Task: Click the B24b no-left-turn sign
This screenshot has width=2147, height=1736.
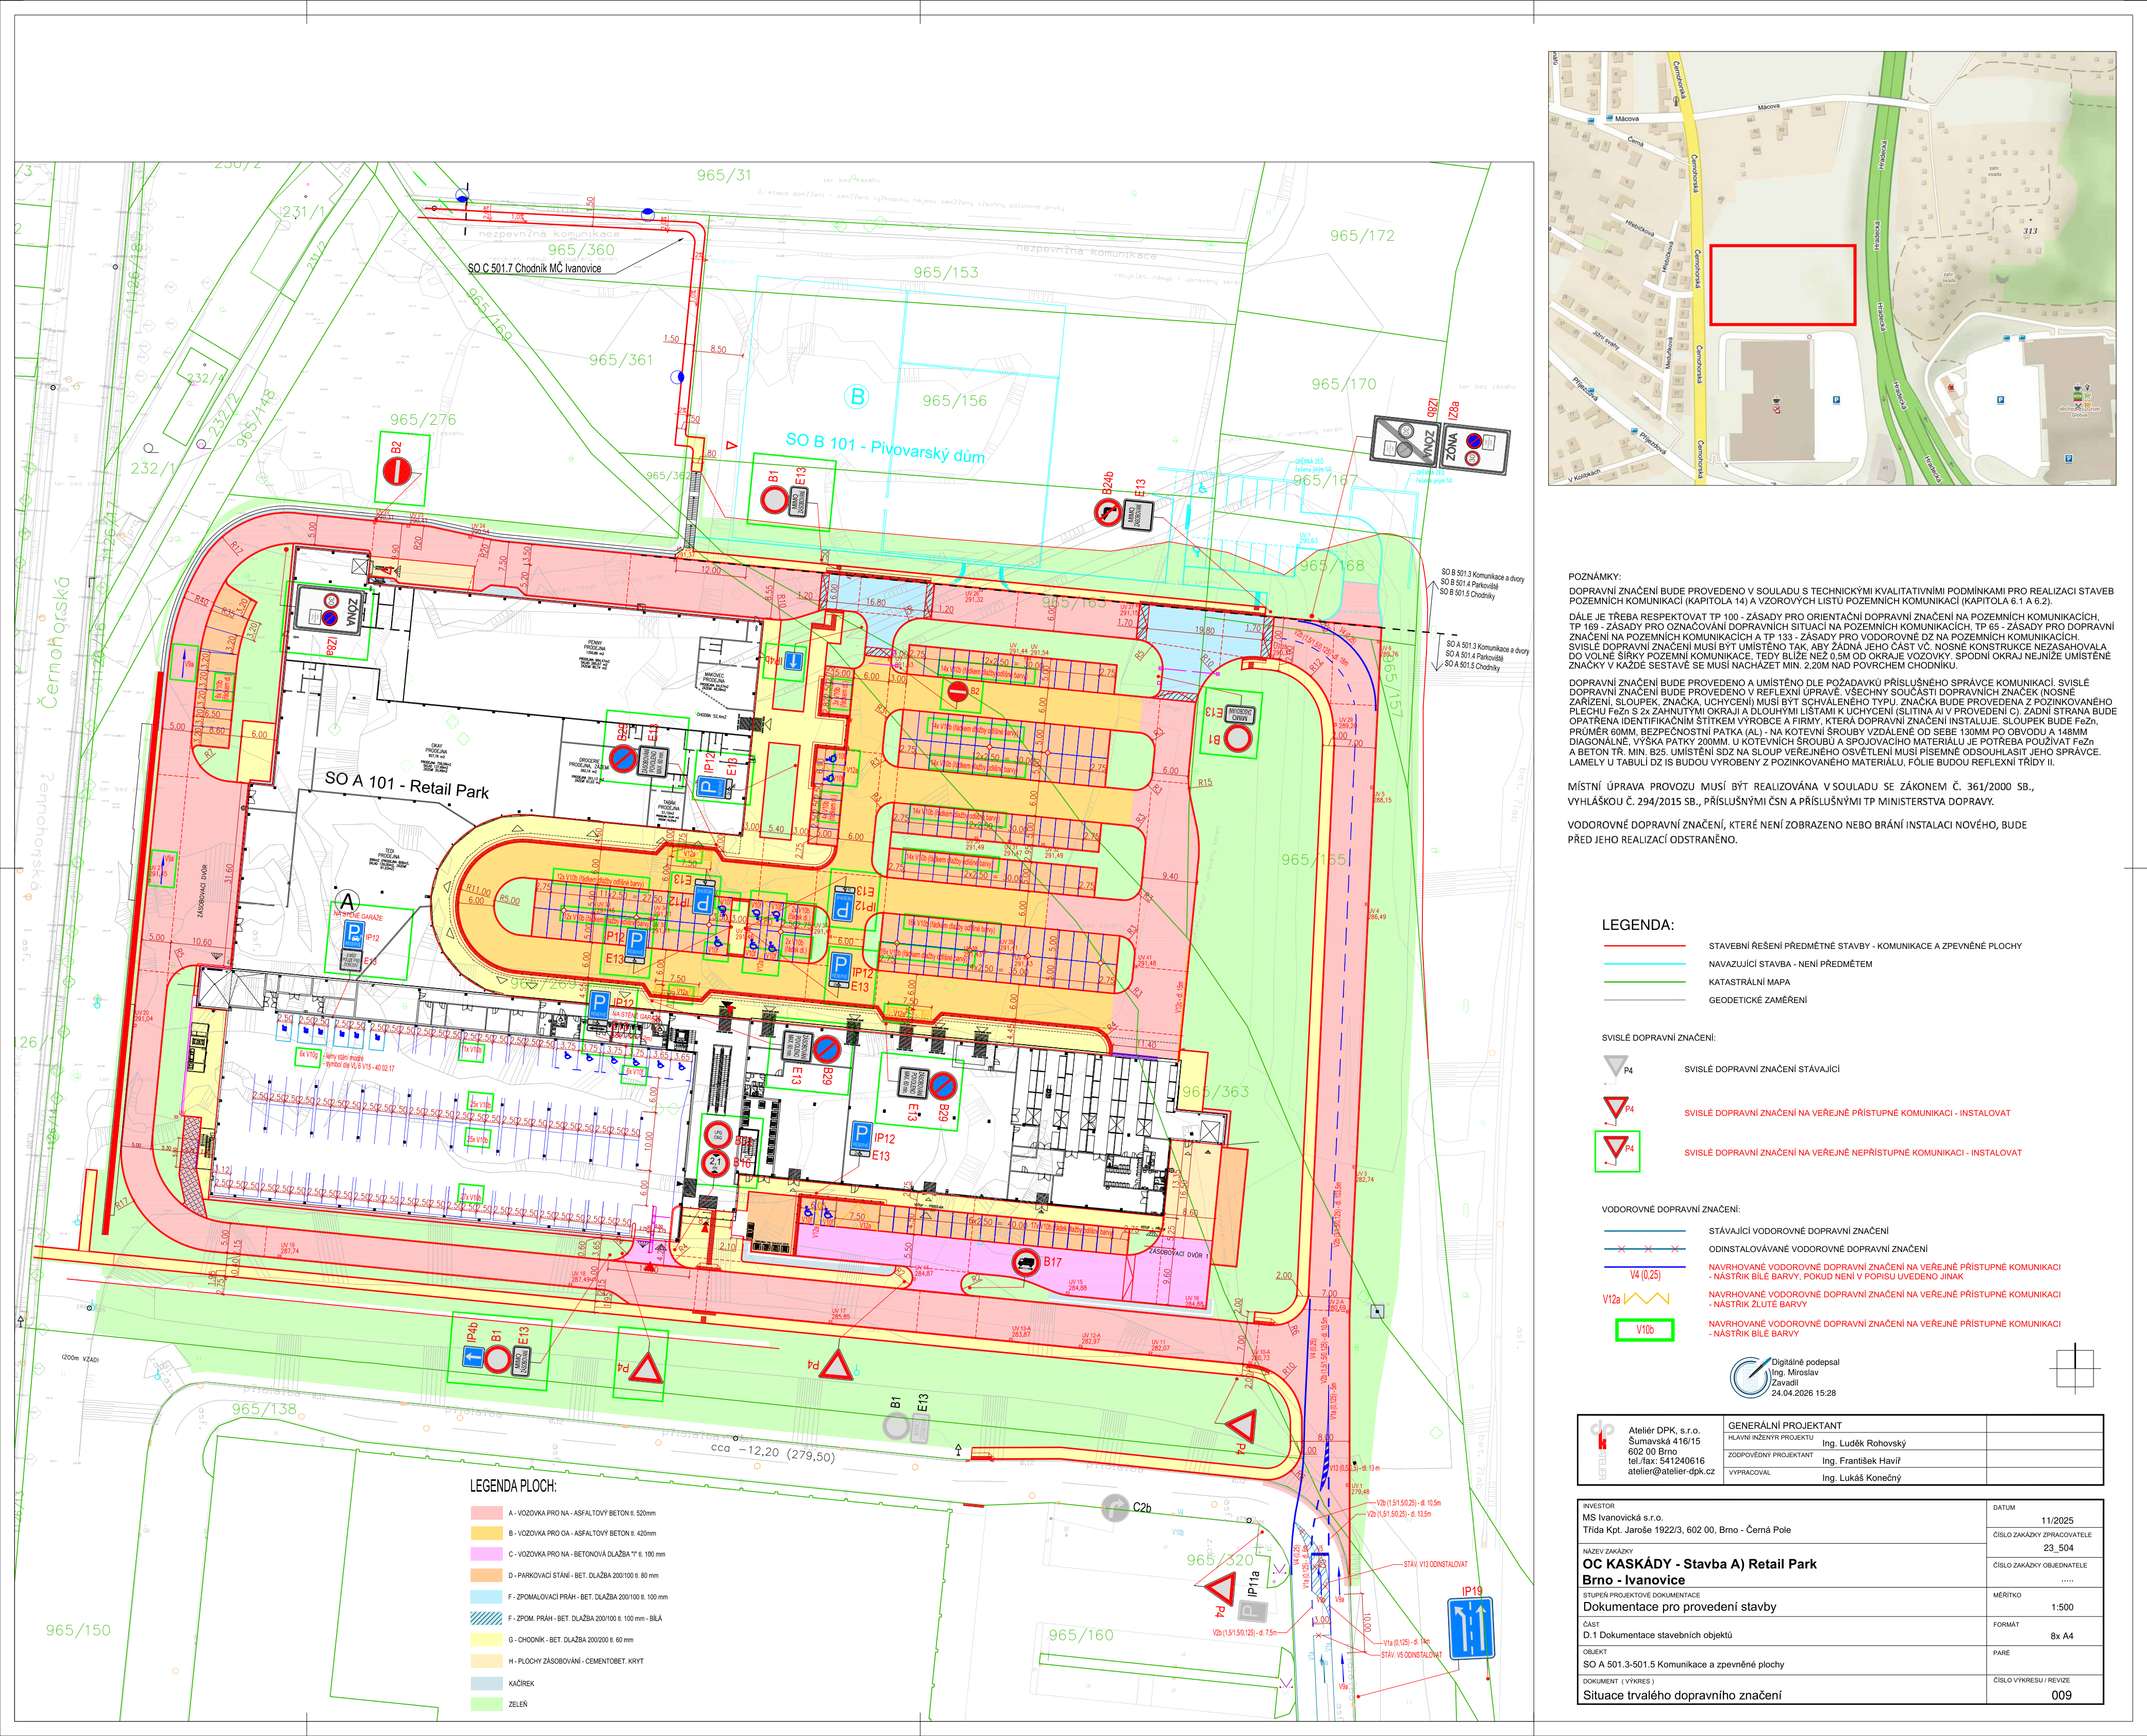Action: coord(1107,513)
